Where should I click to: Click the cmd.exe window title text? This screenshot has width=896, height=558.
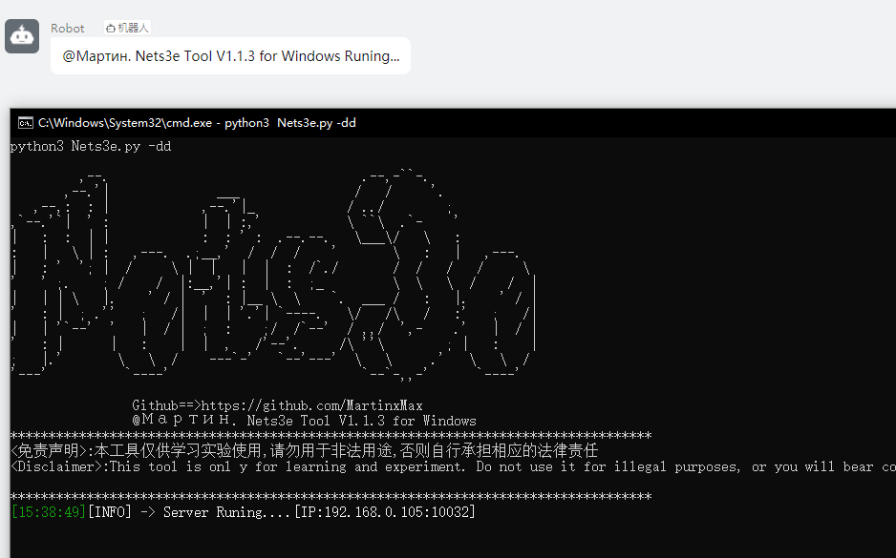pyautogui.click(x=197, y=123)
